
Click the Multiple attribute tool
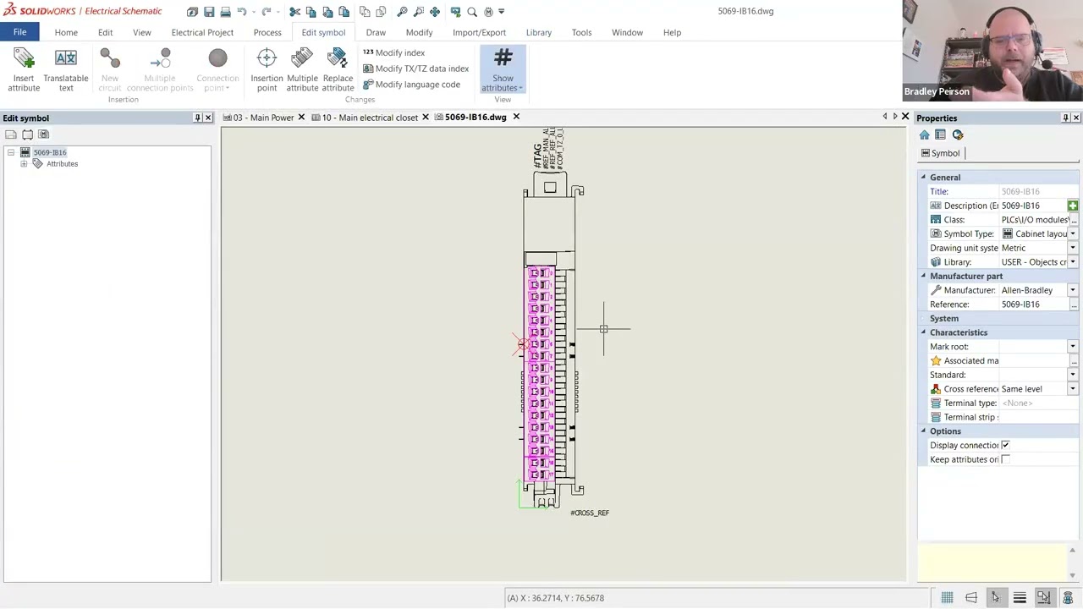tap(302, 69)
